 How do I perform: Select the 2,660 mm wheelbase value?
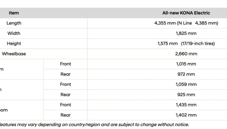point(186,54)
